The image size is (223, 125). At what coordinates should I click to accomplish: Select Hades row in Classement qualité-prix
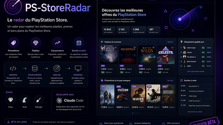coord(196,66)
